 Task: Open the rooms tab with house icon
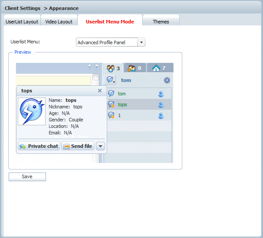point(159,68)
